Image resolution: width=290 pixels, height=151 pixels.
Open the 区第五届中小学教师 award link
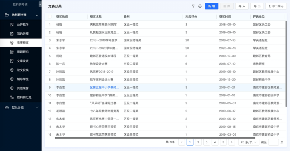click(x=105, y=88)
